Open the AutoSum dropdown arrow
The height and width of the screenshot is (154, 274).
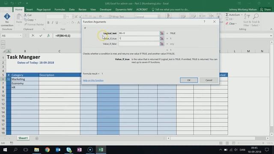pyautogui.click(x=241, y=15)
